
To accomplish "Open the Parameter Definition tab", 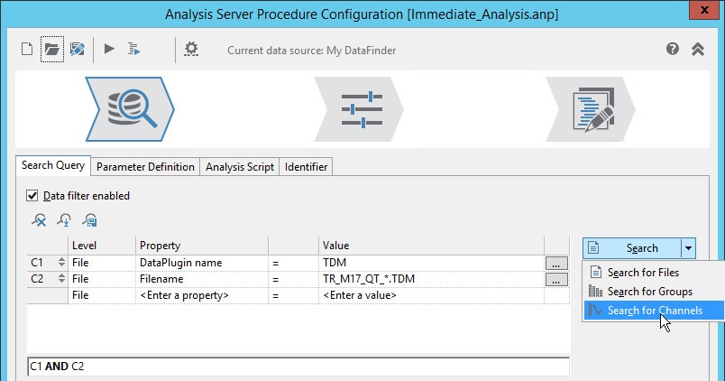I will click(x=145, y=167).
